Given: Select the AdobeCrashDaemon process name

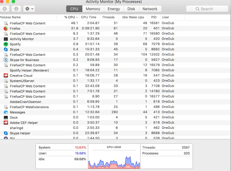Looking at the screenshot, I should pos(25,102).
